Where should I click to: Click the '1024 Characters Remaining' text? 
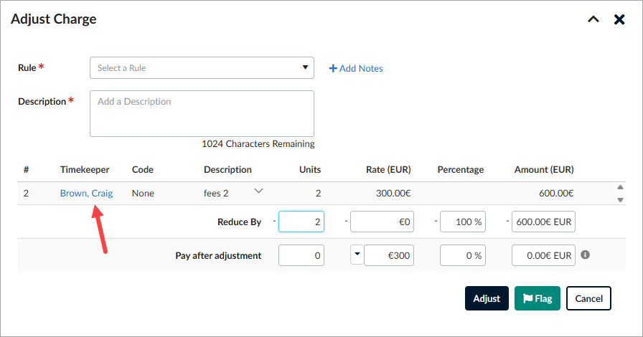point(258,144)
